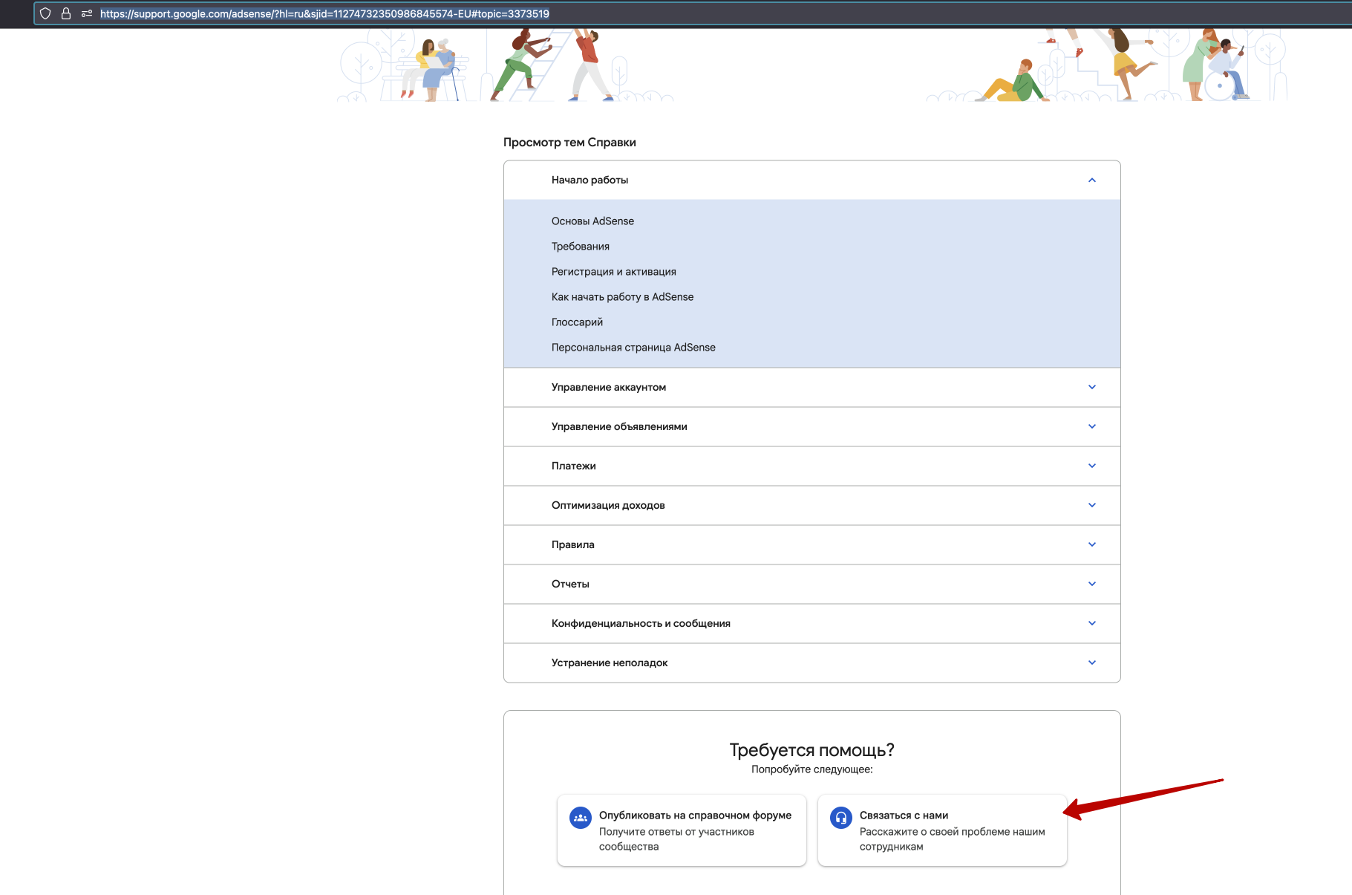Expand Управление объявлениями chevron
Screen dimensions: 1352x895
click(x=1092, y=426)
